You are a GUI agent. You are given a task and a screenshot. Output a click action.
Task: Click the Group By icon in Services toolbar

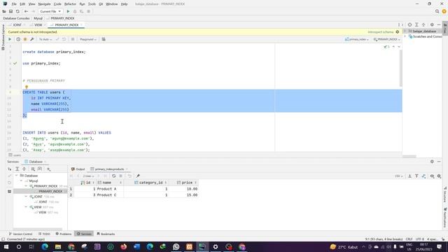(33, 169)
